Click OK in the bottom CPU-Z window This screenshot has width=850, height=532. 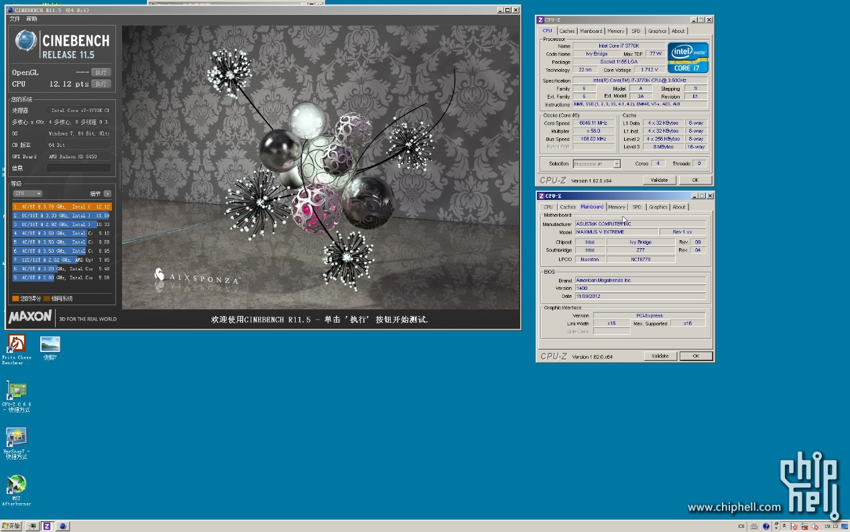696,356
